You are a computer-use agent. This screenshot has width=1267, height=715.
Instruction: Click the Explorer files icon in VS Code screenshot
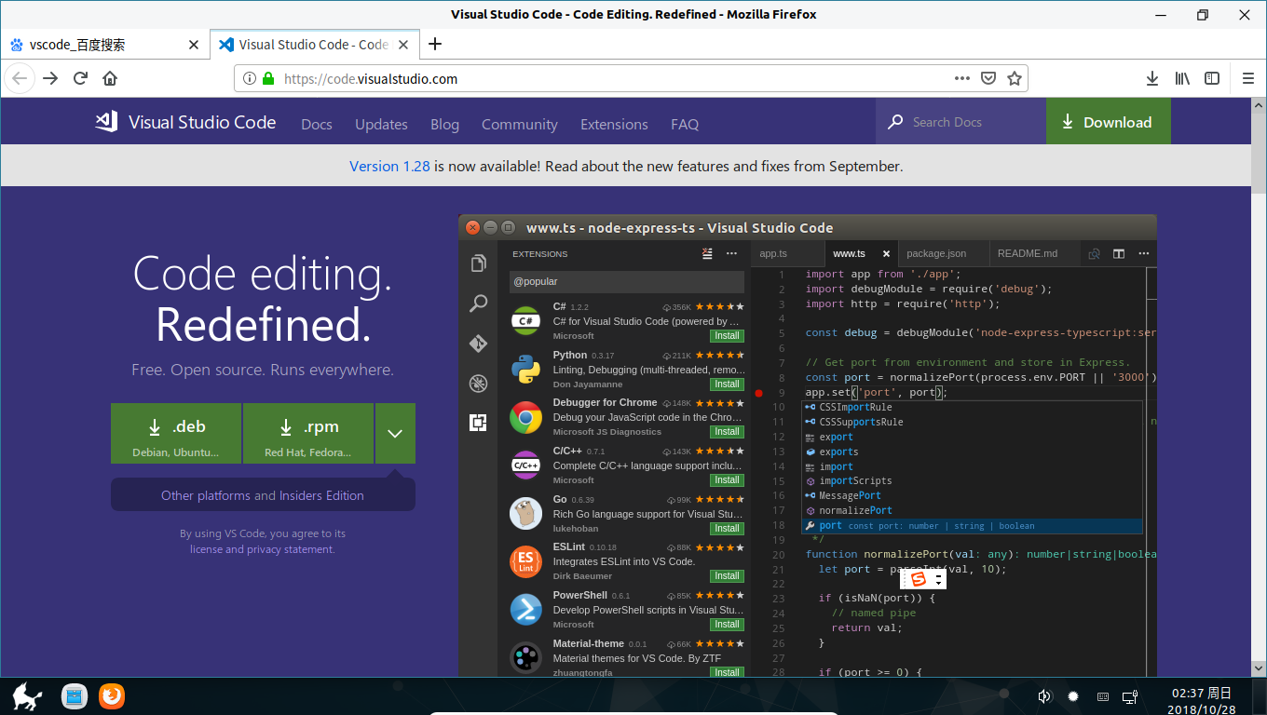coord(478,263)
